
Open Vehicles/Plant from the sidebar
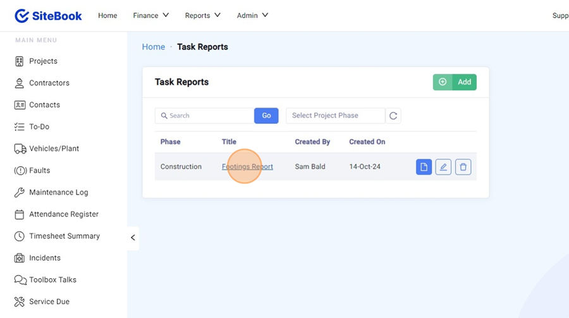(54, 149)
